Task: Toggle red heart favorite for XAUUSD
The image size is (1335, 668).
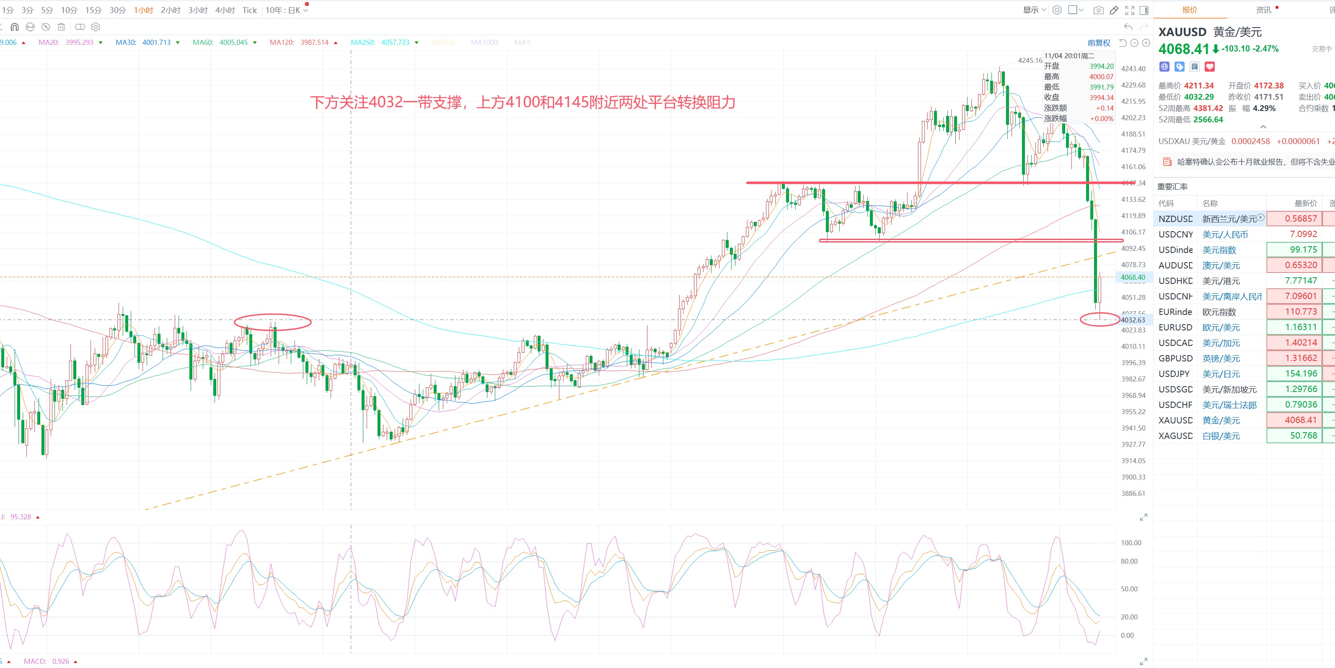Action: tap(1210, 67)
